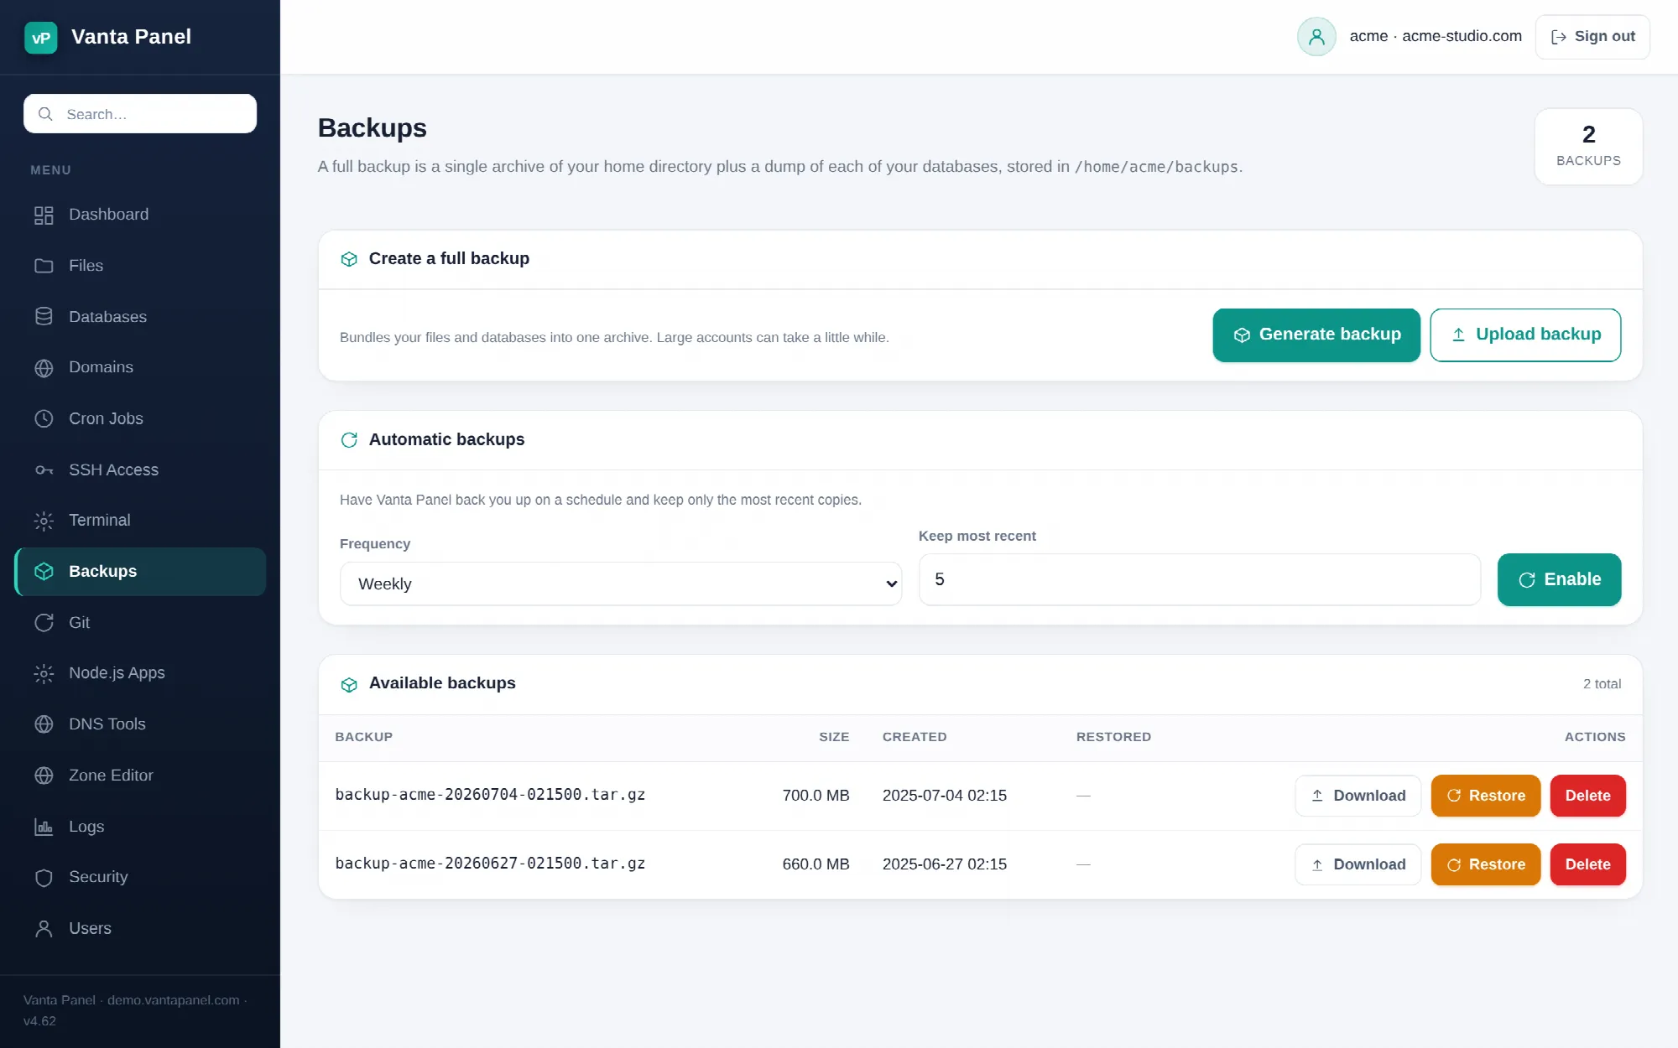Go to Users in the sidebar menu
Screen dimensions: 1678x1048
coord(140,928)
